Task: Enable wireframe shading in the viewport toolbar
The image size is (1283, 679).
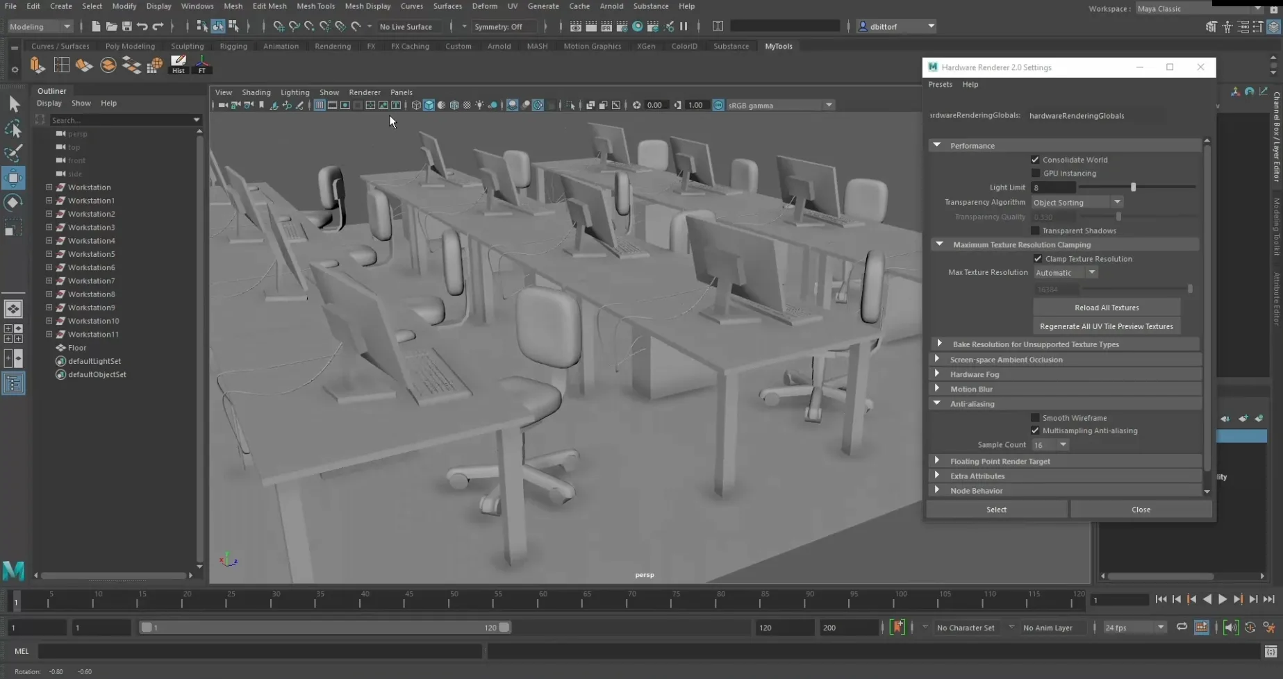Action: [x=416, y=105]
